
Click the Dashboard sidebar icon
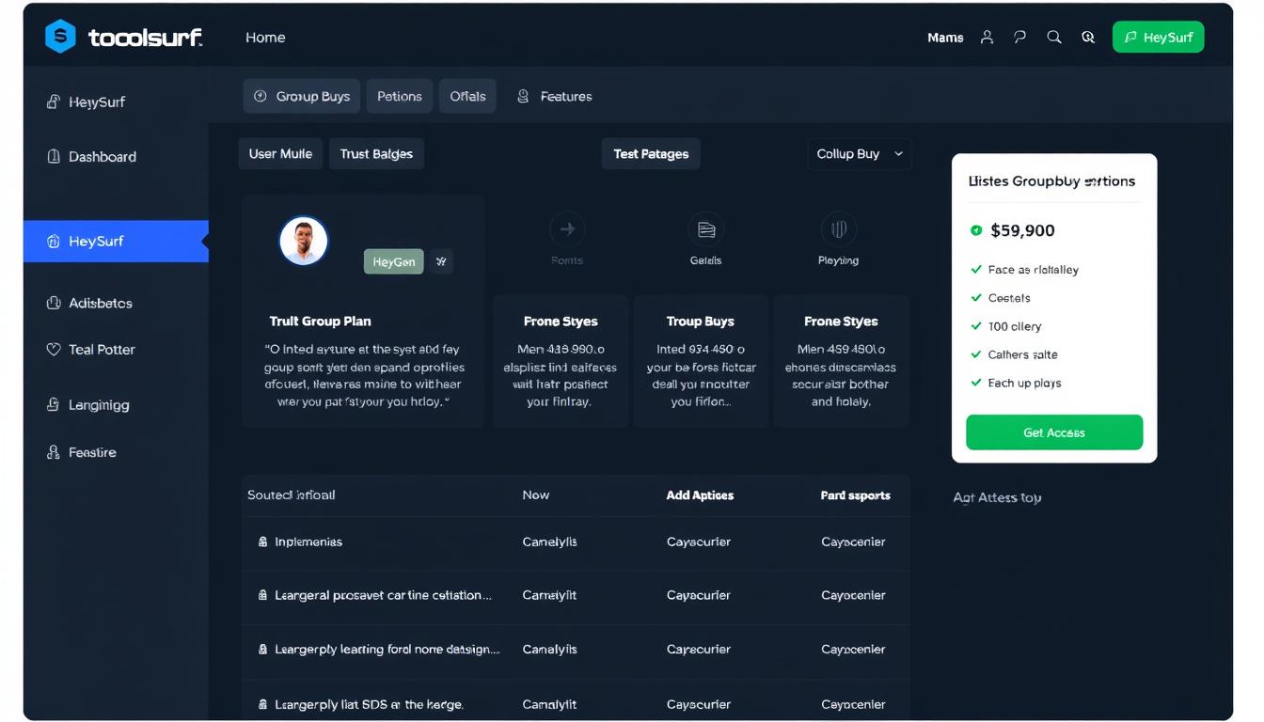pos(54,156)
